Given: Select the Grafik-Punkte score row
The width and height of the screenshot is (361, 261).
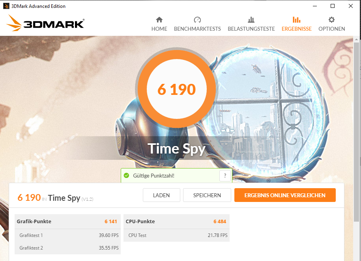Looking at the screenshot, I should click(67, 222).
